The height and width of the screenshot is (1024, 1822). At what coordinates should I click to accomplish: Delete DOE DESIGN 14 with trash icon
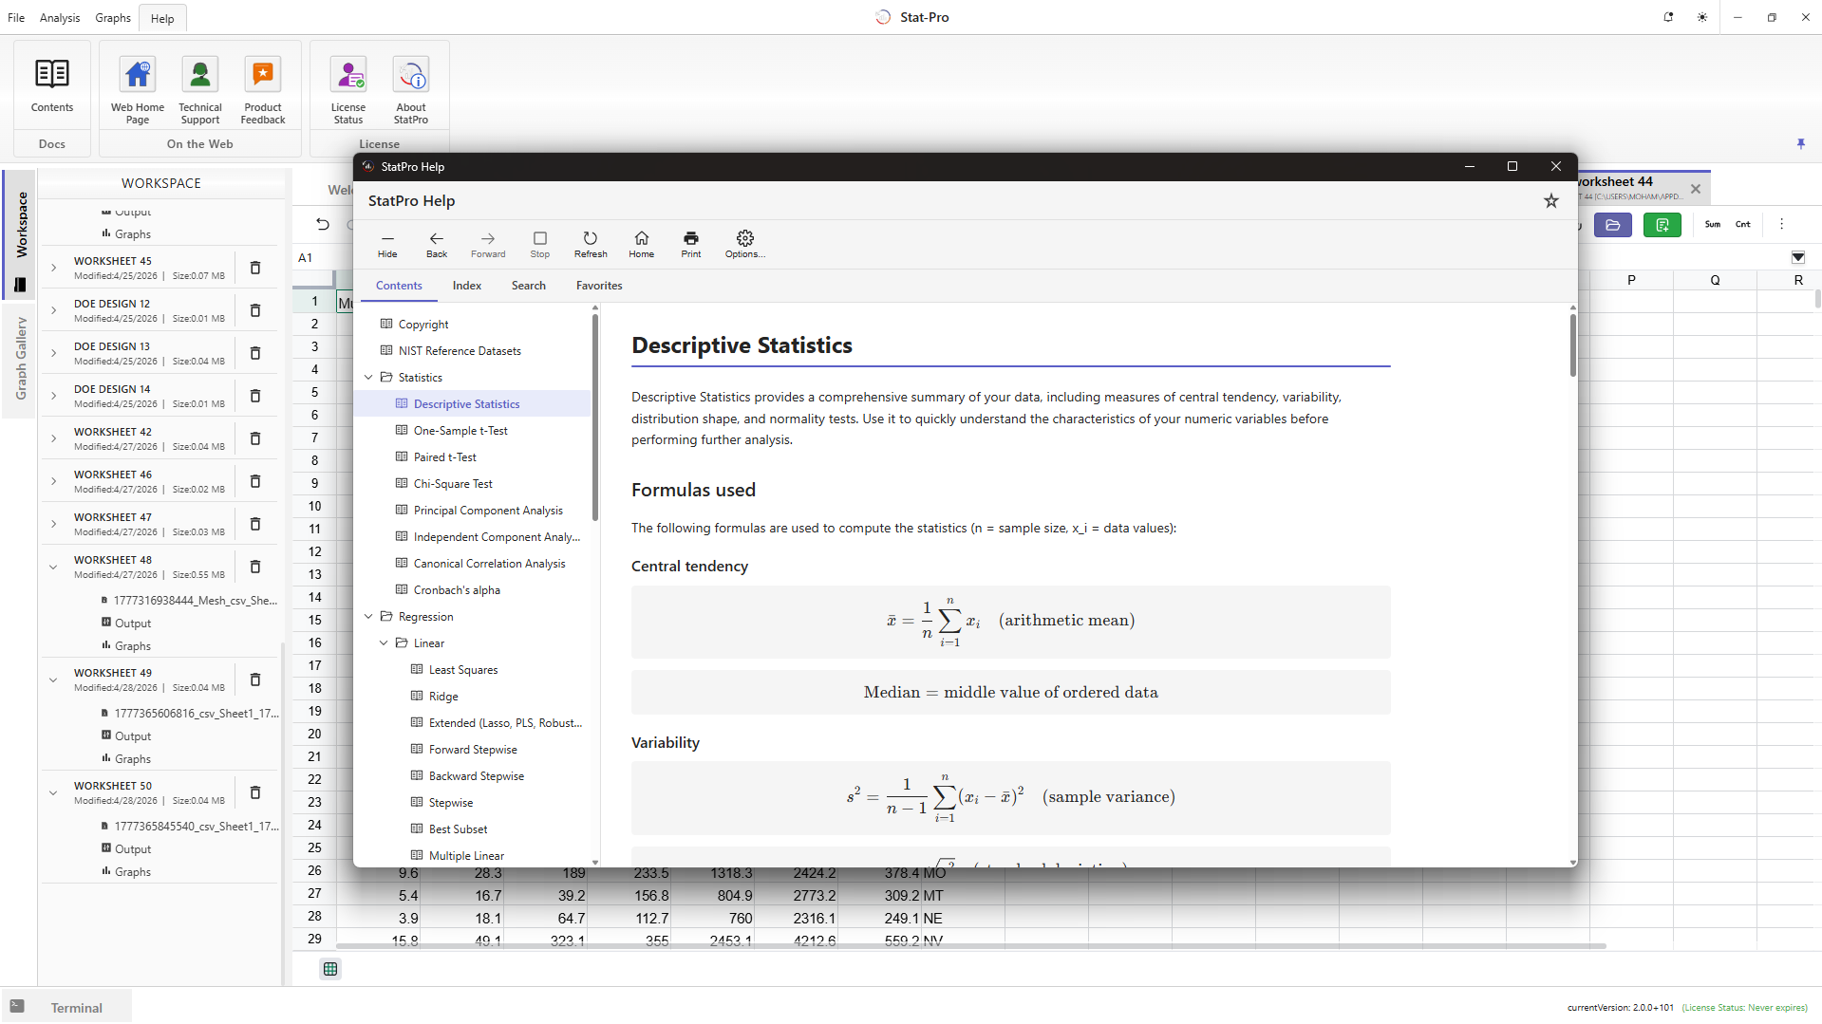point(255,396)
